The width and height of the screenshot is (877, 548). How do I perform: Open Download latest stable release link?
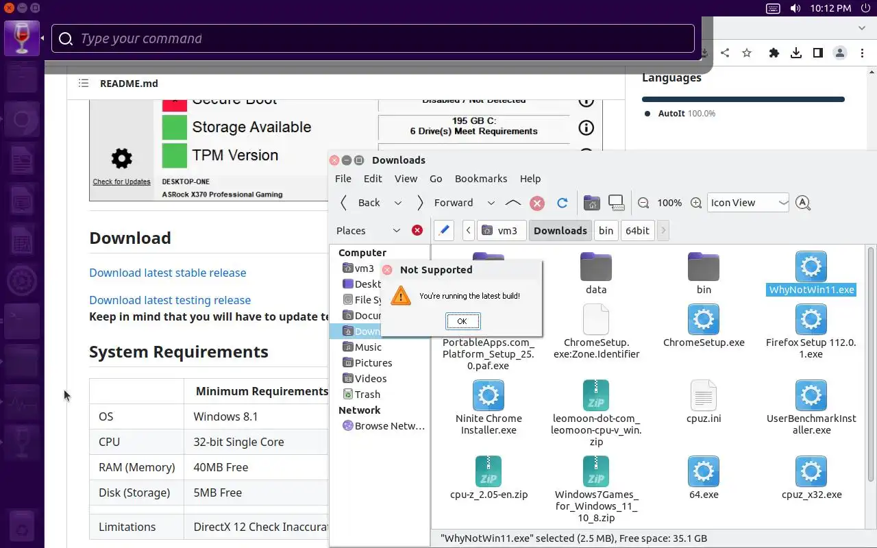168,273
